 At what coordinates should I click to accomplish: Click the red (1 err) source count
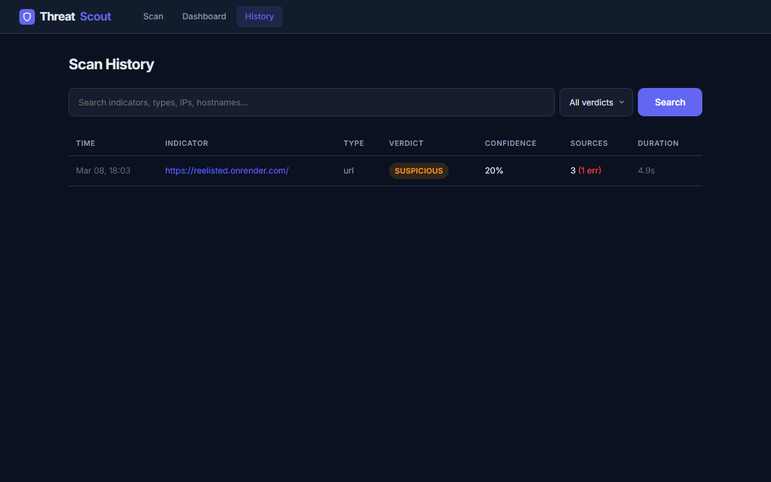tap(590, 171)
